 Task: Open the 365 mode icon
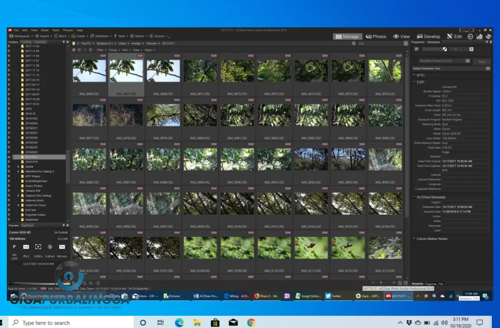click(470, 36)
